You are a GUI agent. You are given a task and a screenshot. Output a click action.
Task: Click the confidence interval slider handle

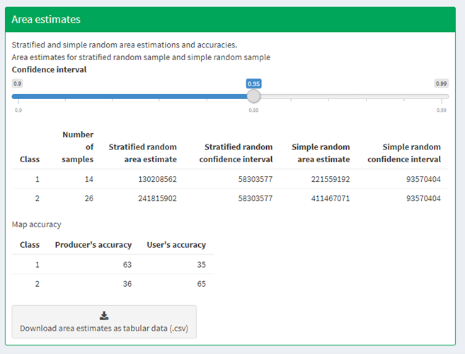pyautogui.click(x=253, y=96)
